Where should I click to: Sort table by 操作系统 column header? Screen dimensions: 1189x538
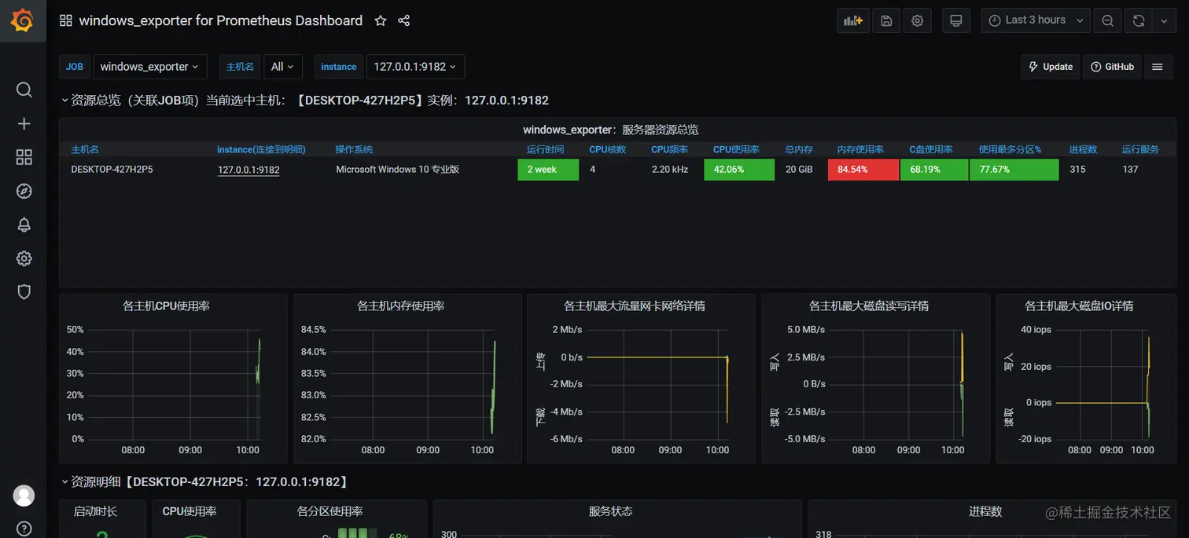[354, 149]
